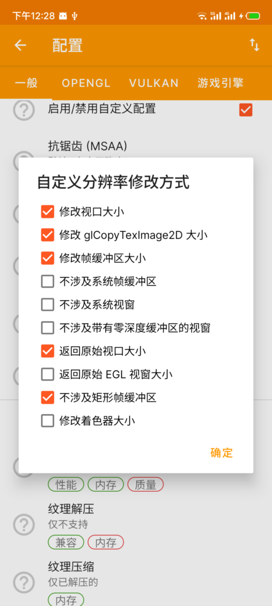
Task: Confirm dialog with 确定 button
Action: pyautogui.click(x=221, y=453)
